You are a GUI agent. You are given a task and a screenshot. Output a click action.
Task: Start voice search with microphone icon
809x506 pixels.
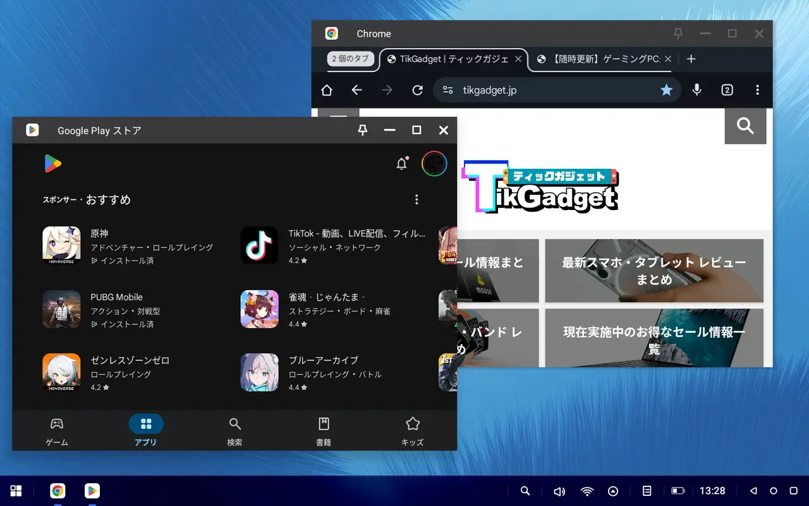point(696,90)
